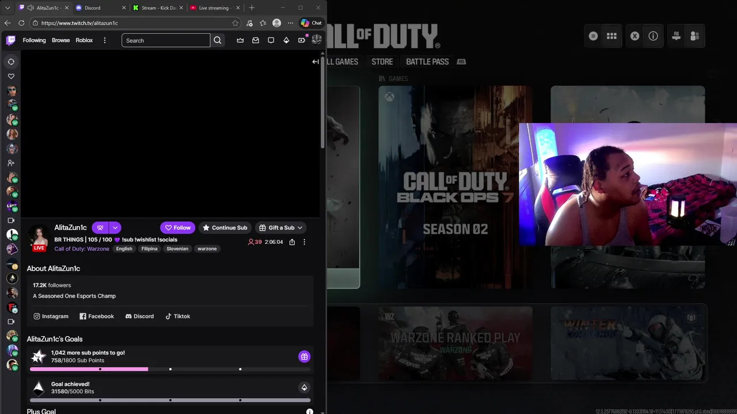Viewport: 737px width, 414px height.
Task: Switch to the Stream - Kick Dashboard tab
Action: click(157, 8)
